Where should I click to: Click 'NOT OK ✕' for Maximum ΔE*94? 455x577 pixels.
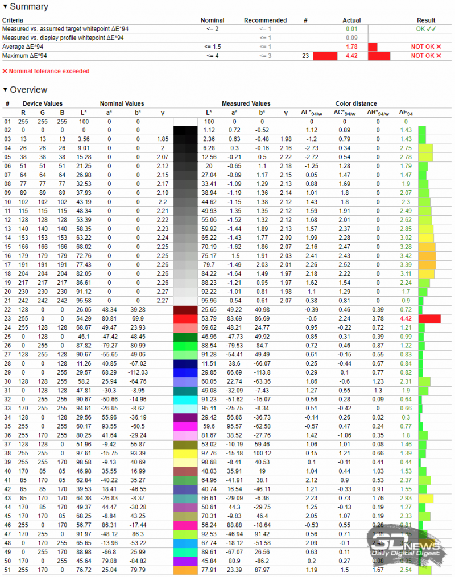[426, 56]
